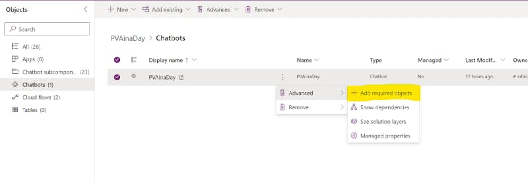Click the 'No' managed cell

pyautogui.click(x=420, y=77)
